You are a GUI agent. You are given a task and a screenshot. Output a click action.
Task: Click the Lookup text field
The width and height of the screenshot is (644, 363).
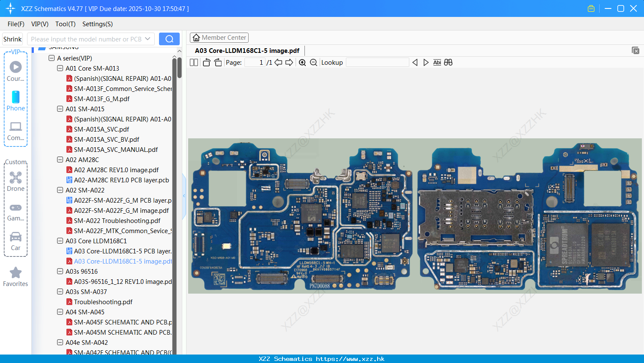[377, 62]
